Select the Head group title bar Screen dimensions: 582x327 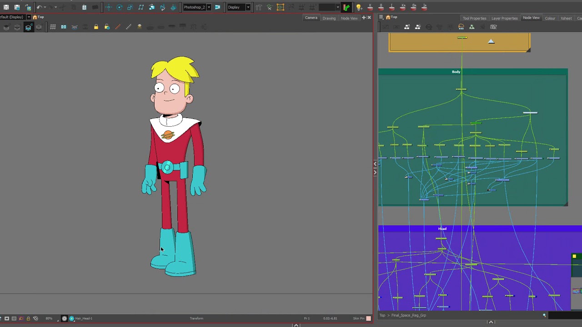click(x=480, y=228)
